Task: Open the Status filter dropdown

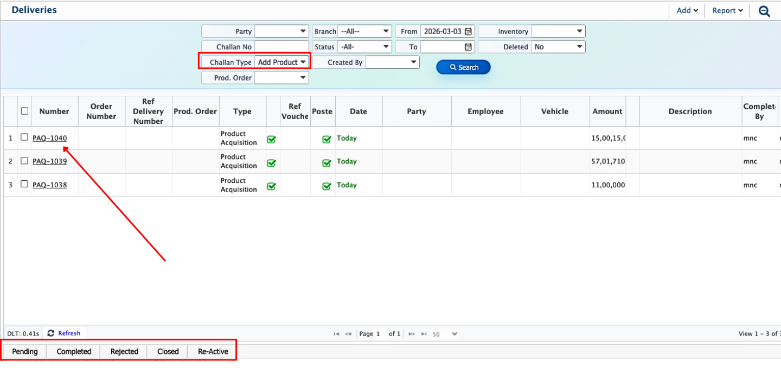Action: (x=364, y=47)
